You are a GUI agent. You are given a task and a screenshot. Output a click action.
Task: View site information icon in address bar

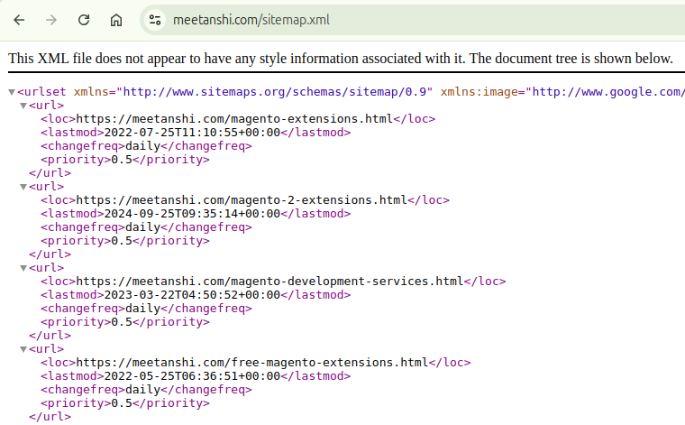pos(155,20)
